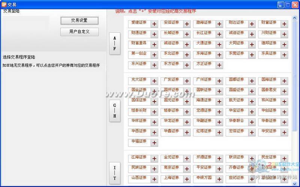300x187 pixels.
Task: Click the plus icon next to 长江证券
Action: (x=219, y=34)
